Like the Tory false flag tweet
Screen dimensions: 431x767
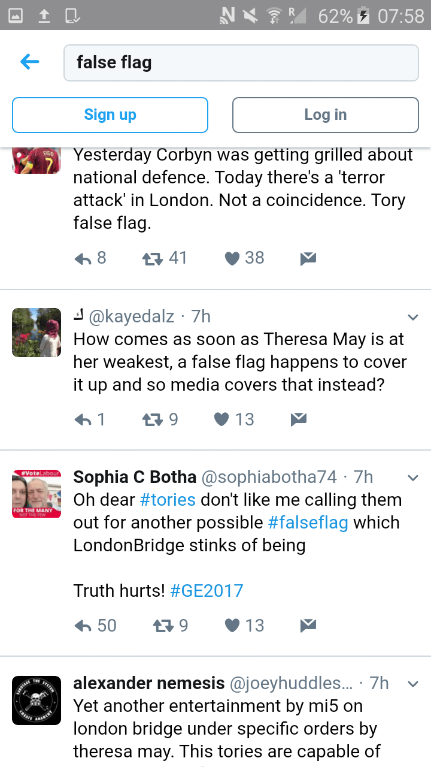(x=232, y=258)
